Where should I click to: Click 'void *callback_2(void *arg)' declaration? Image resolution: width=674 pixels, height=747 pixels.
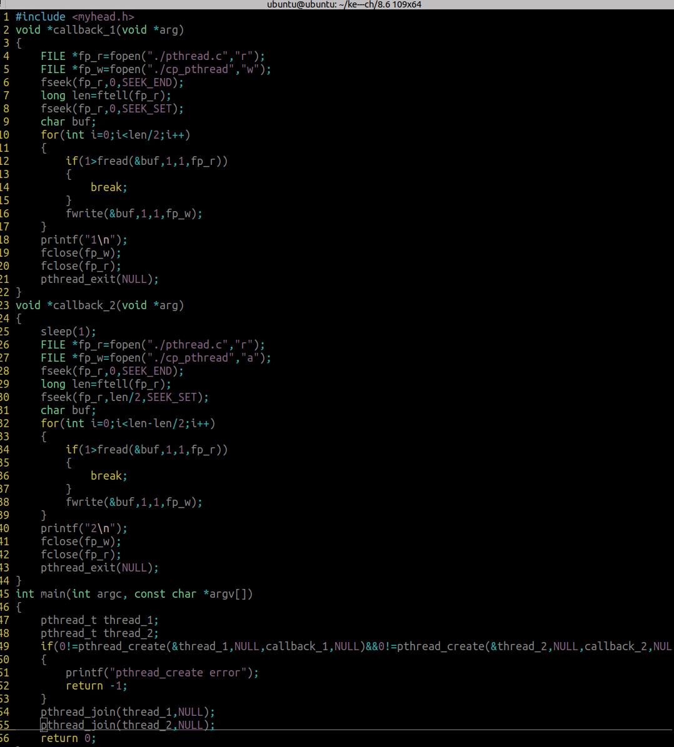(99, 305)
